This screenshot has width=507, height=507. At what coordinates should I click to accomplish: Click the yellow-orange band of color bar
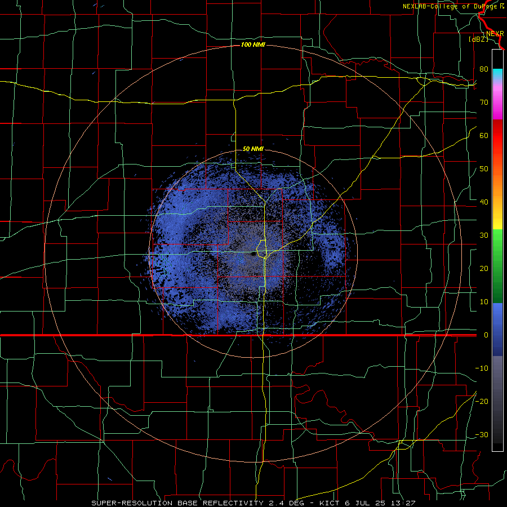click(497, 201)
